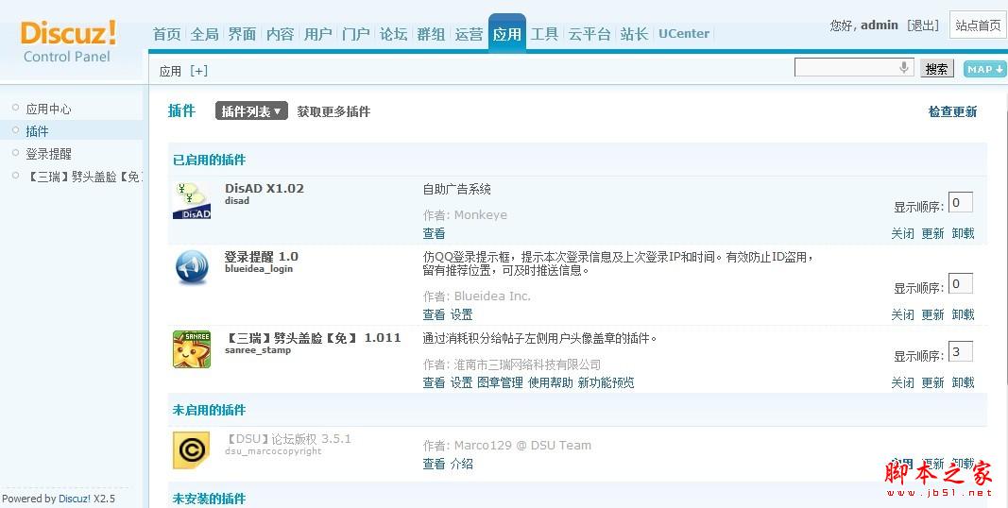Click the microphone icon in search box
Screen dimensions: 1008x508
tap(904, 67)
